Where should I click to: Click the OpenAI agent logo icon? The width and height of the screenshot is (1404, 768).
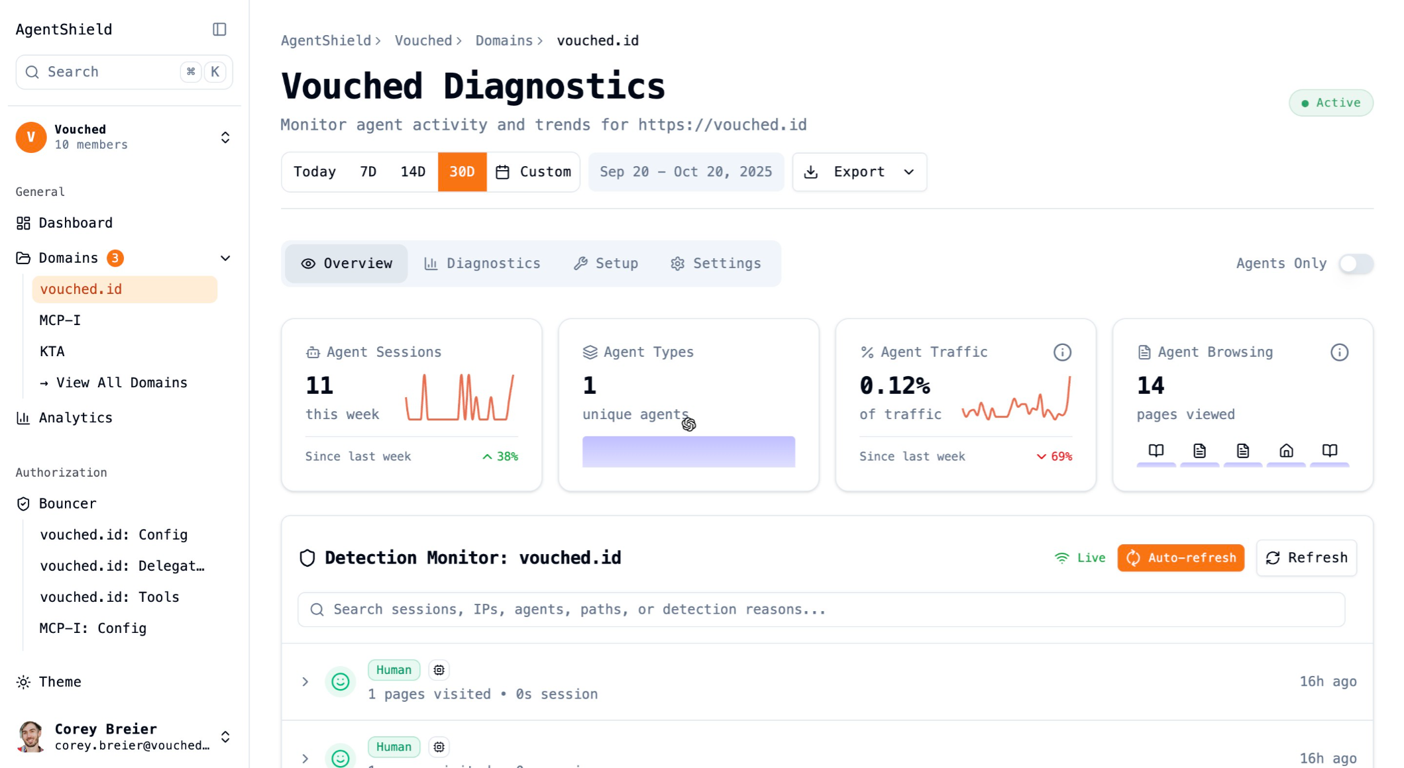[x=688, y=424]
